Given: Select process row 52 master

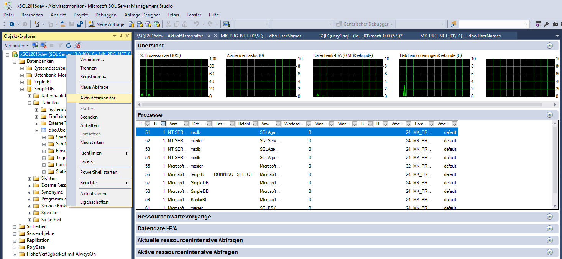Looking at the screenshot, I should point(297,141).
